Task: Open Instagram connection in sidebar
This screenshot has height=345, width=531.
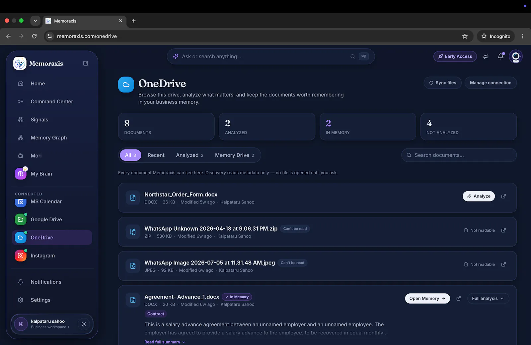Action: point(52,256)
